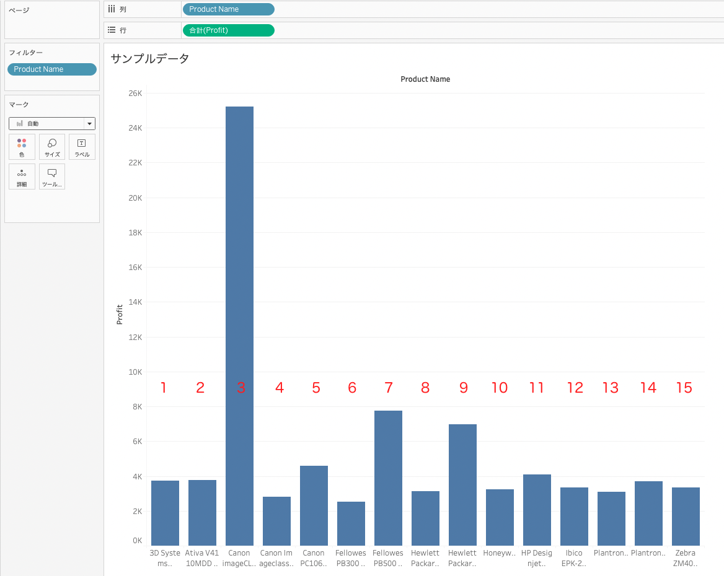Click the Fellowes PB300.. axis label

point(350,558)
